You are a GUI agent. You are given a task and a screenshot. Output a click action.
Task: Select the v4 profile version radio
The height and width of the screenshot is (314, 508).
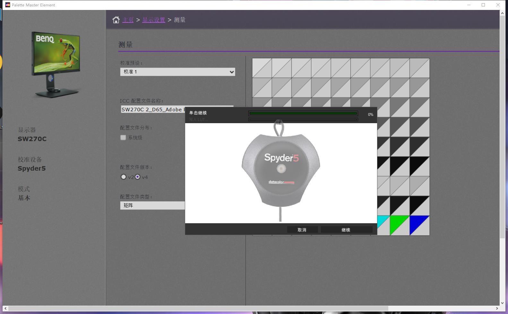click(138, 177)
